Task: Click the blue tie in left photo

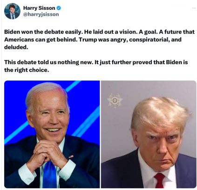Action: pos(50,174)
